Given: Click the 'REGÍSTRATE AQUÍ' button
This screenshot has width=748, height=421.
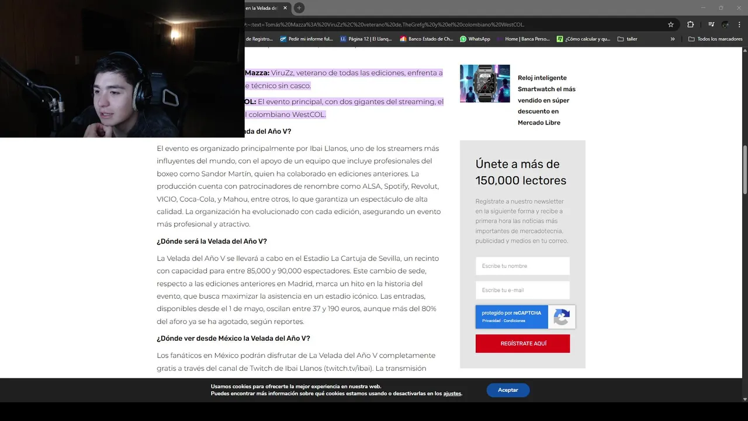Looking at the screenshot, I should [x=522, y=343].
